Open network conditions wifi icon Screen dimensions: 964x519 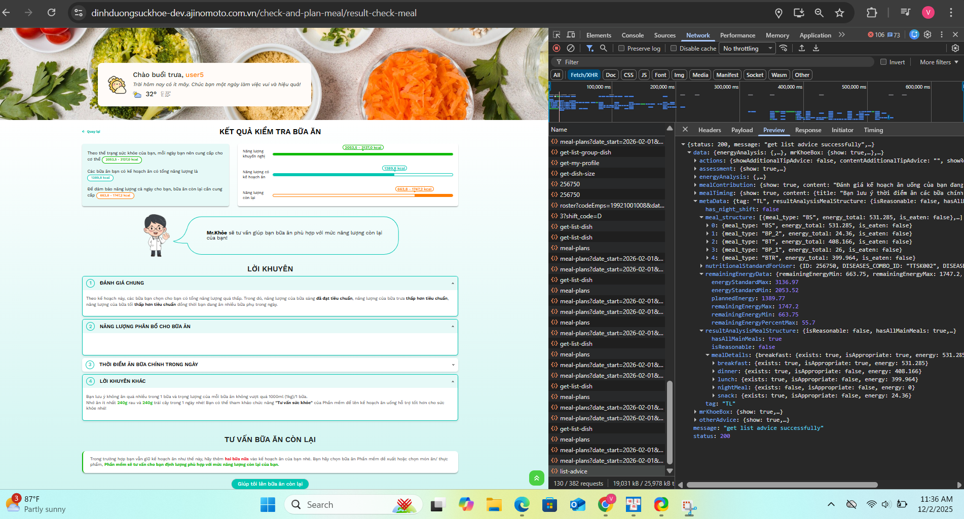point(784,48)
